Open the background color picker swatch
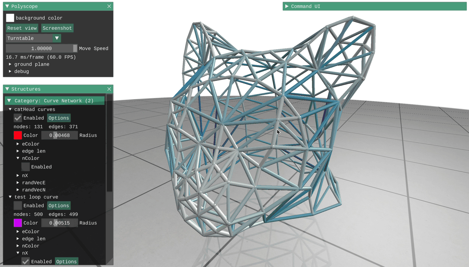 point(10,18)
